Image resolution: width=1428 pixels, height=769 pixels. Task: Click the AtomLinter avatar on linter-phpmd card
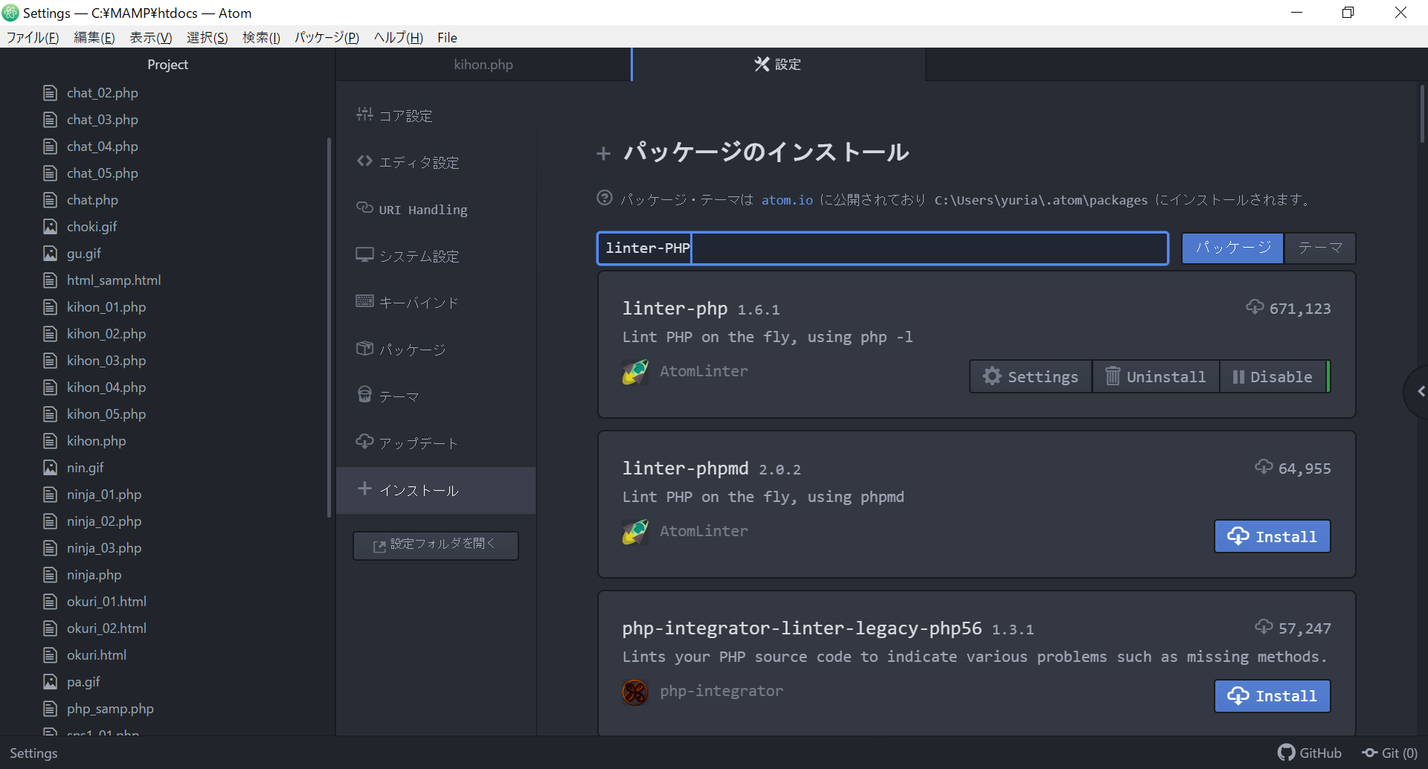(x=635, y=532)
